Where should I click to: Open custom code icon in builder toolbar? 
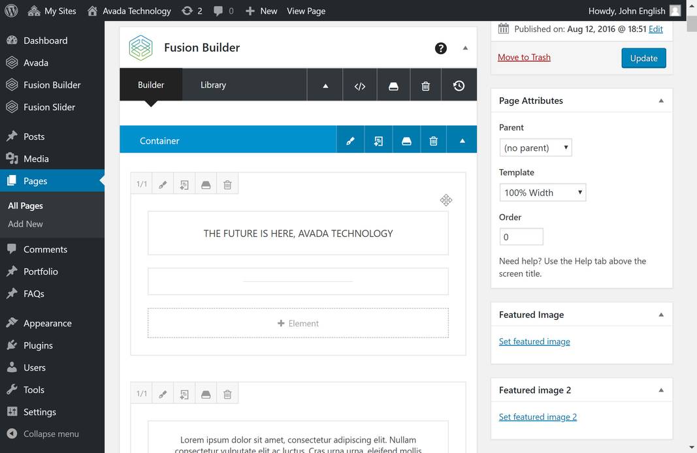click(x=360, y=86)
